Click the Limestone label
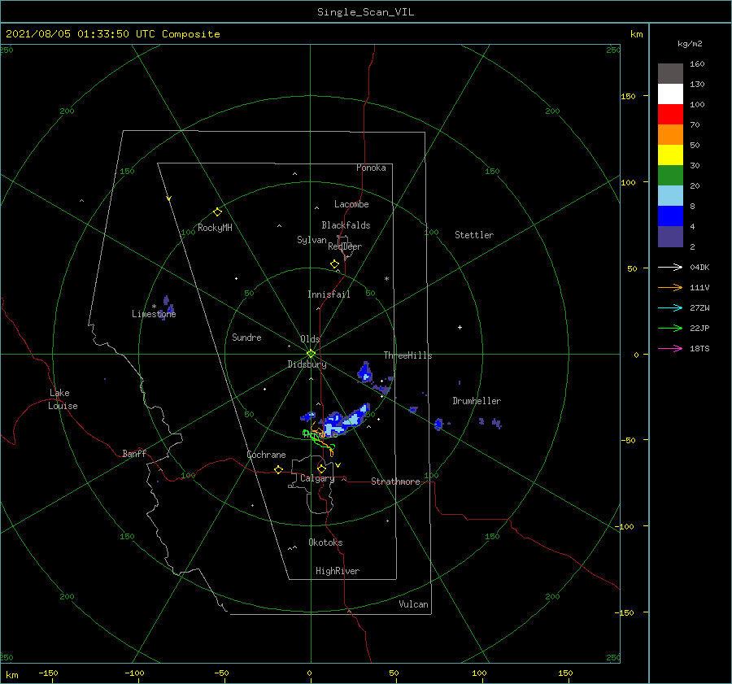 tap(154, 314)
